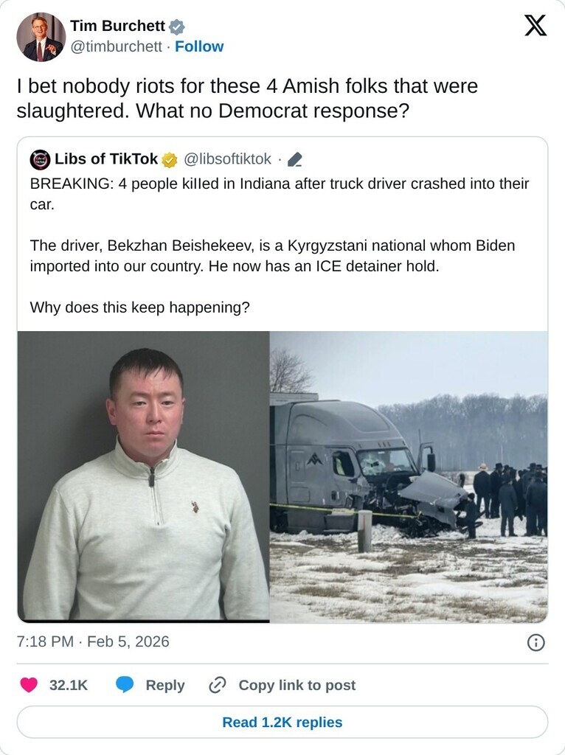This screenshot has height=755, width=565.
Task: Open the info circle icon near the date
Action: click(536, 642)
